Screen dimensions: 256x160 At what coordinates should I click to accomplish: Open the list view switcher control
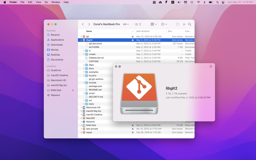click(x=138, y=24)
